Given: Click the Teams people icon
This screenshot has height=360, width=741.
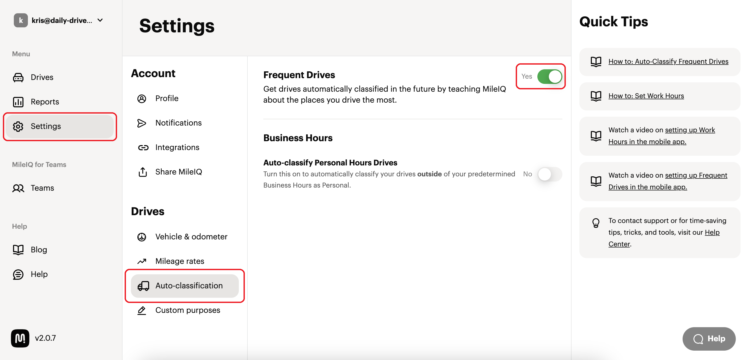Looking at the screenshot, I should point(18,188).
